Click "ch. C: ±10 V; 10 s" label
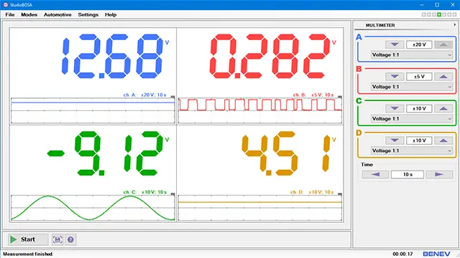The height and width of the screenshot is (258, 460). click(145, 192)
